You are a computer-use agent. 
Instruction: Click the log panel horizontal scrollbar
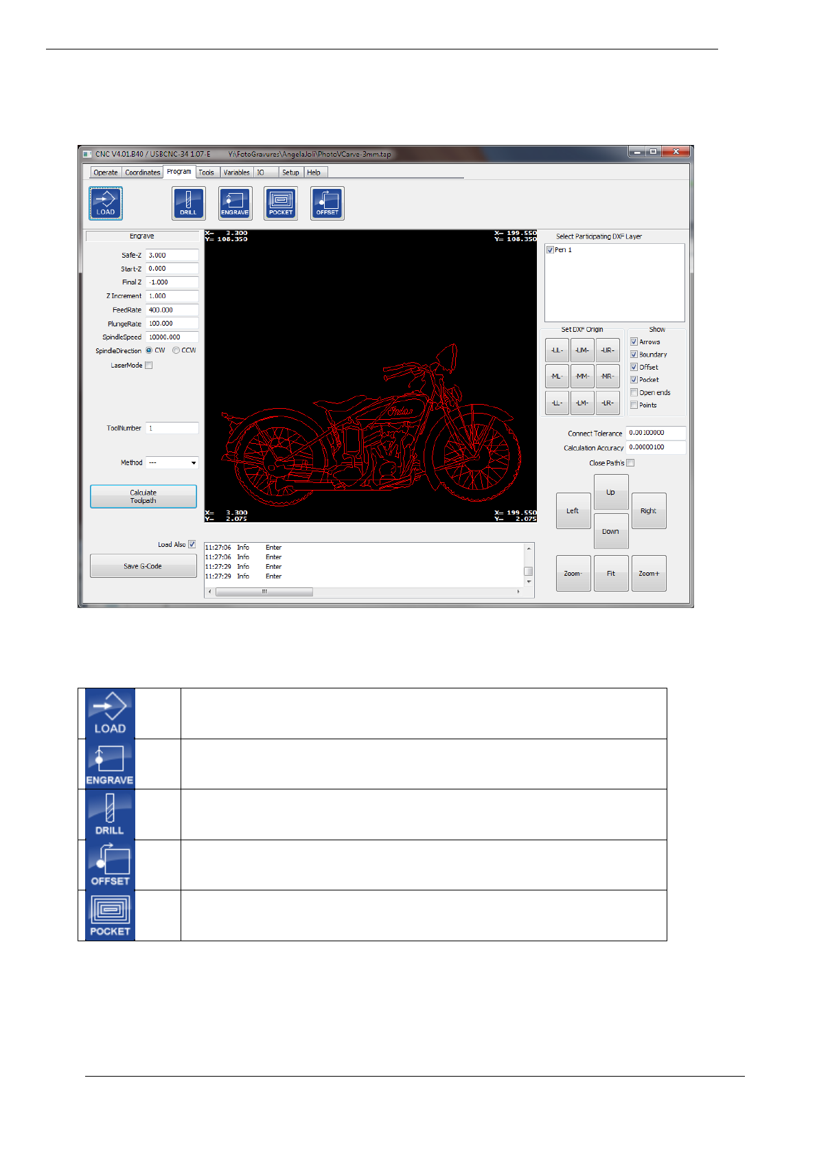(364, 592)
